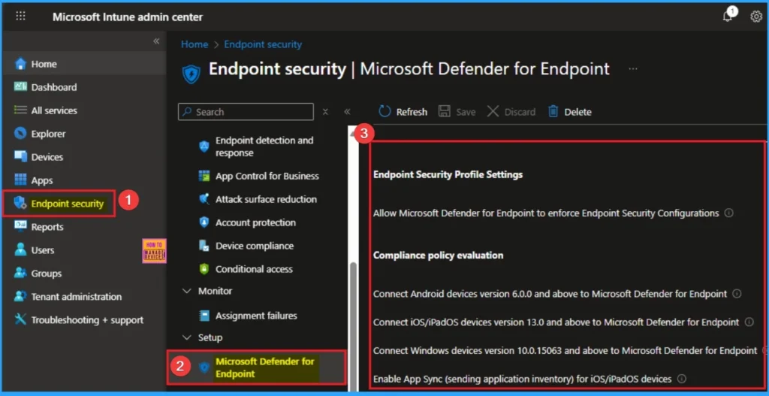Collapse the Setup section chevron
Screen dimensions: 769x396
click(186, 337)
